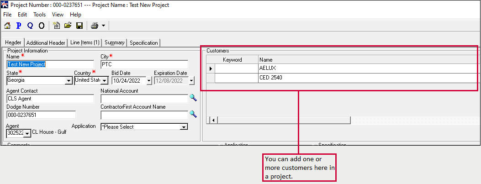Open the Bid Date calendar dropdown
The width and height of the screenshot is (481, 184).
148,81
